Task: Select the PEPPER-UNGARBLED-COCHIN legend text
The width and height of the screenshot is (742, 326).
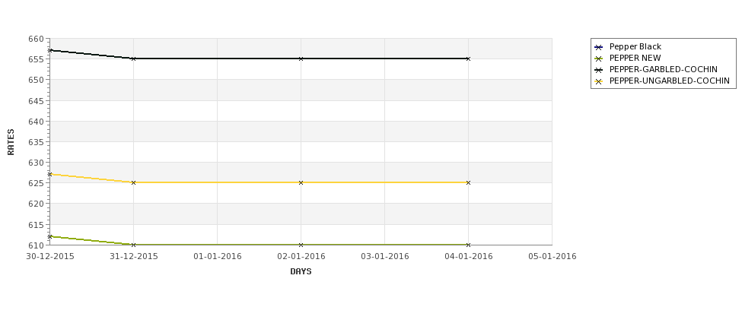Action: (x=669, y=81)
